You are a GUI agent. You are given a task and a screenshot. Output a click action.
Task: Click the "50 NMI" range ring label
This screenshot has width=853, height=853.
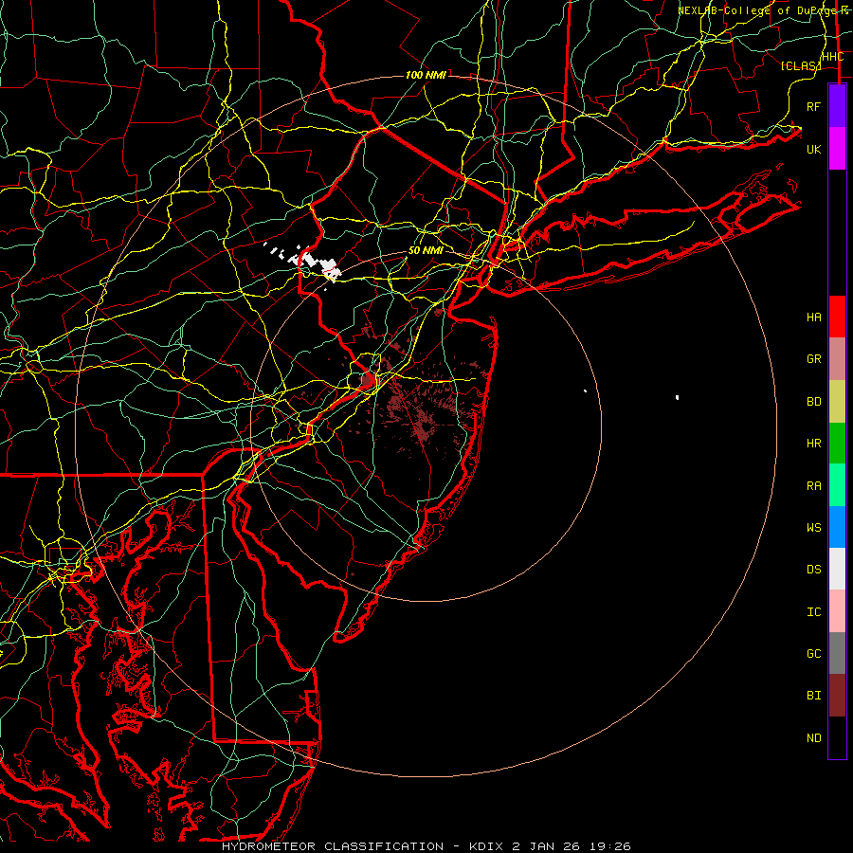pyautogui.click(x=426, y=251)
